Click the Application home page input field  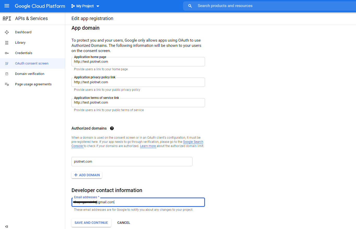click(x=138, y=62)
